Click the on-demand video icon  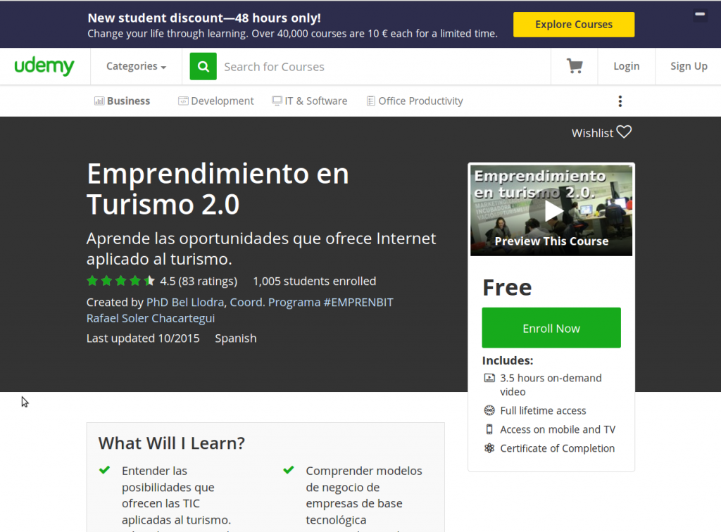489,378
